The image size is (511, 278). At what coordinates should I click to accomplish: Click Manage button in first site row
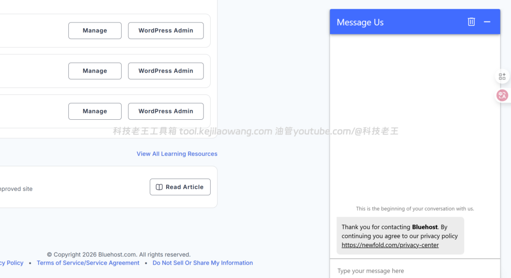(95, 30)
